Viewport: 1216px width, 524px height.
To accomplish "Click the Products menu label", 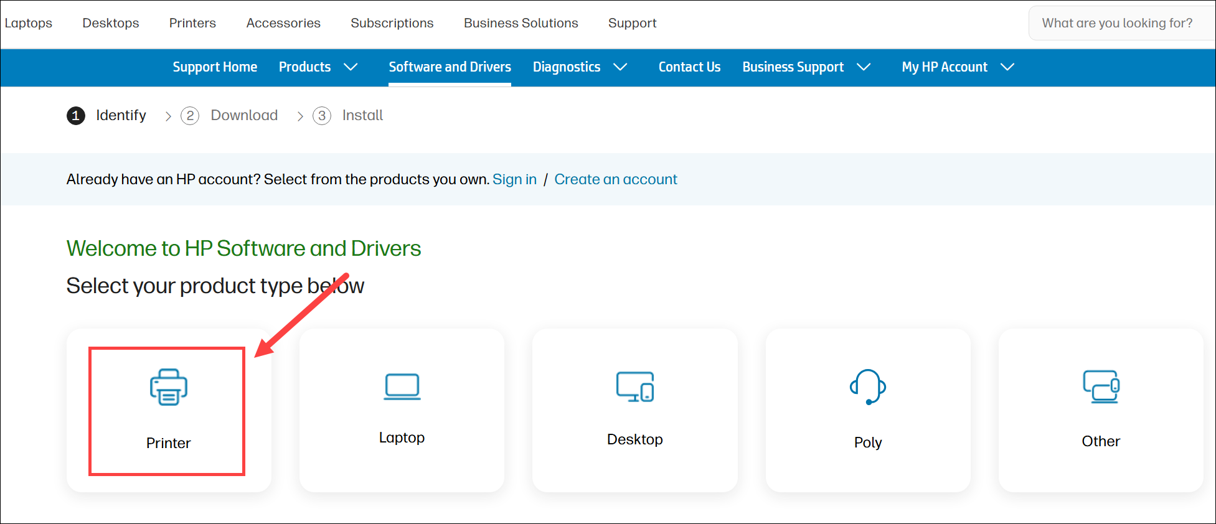I will [x=304, y=67].
